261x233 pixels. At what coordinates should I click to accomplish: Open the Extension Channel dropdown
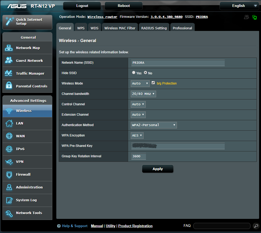pyautogui.click(x=138, y=115)
